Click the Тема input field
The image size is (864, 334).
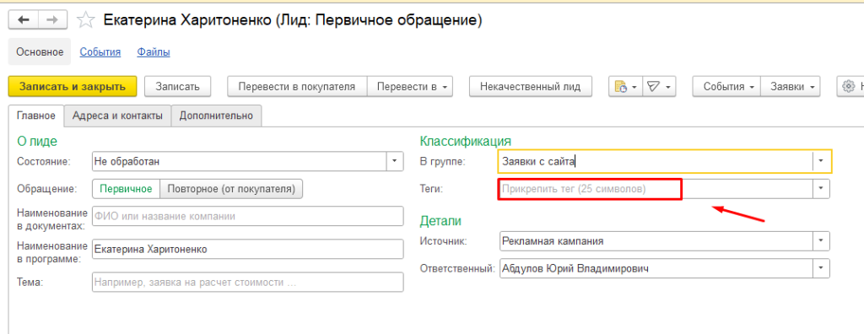pos(248,283)
